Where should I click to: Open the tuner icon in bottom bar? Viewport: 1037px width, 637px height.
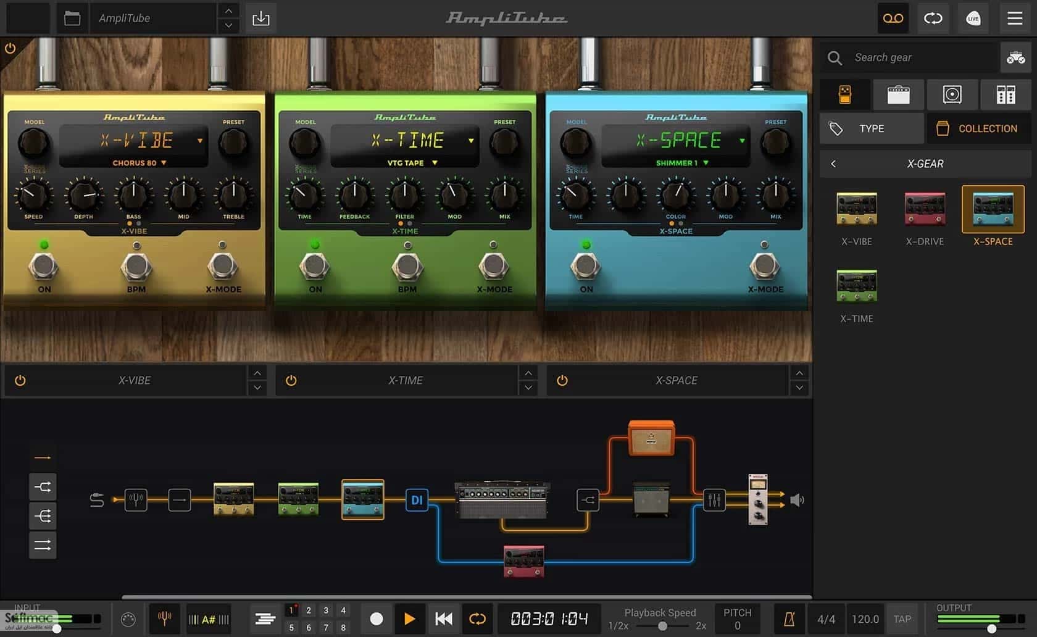point(164,618)
